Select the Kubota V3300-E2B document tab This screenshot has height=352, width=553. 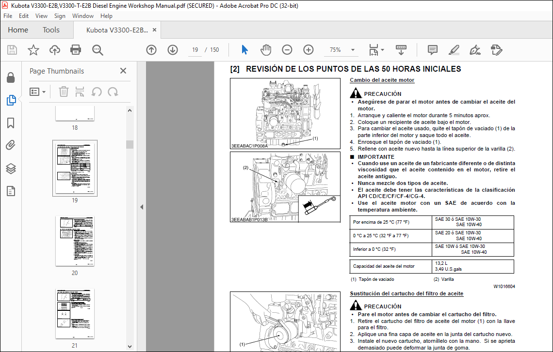pyautogui.click(x=117, y=30)
